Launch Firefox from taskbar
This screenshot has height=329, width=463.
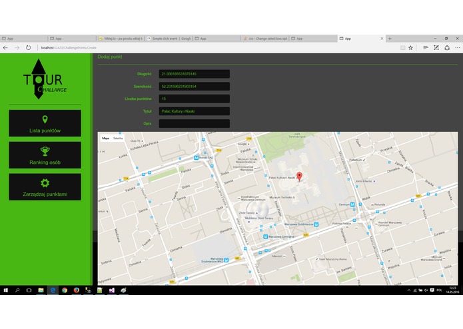pyautogui.click(x=76, y=290)
